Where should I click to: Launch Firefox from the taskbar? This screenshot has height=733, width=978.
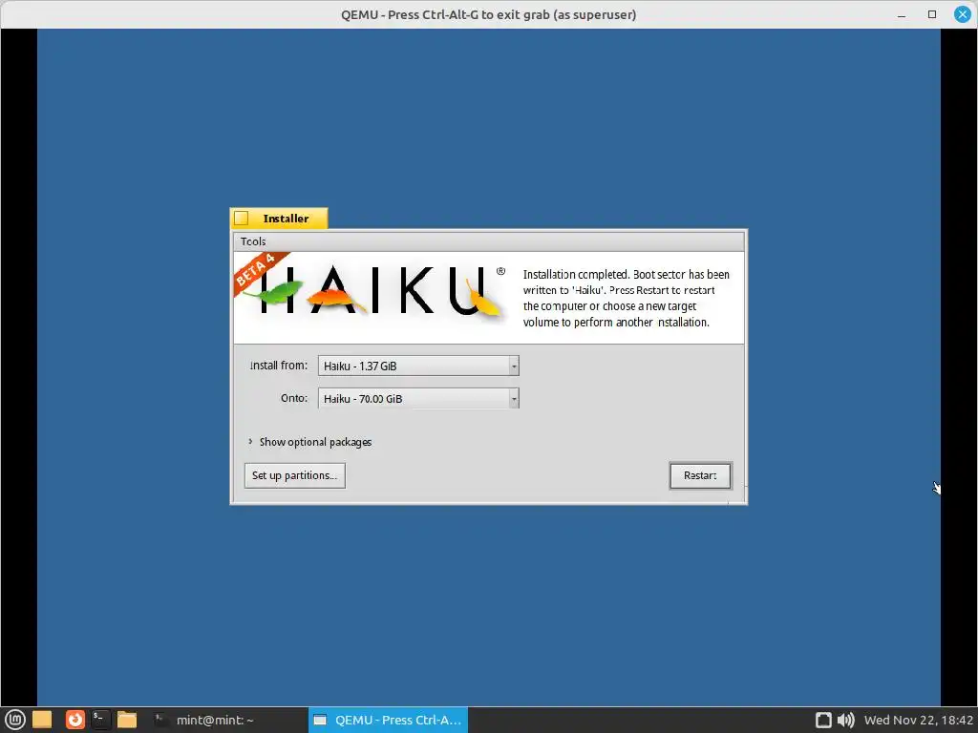[x=74, y=720]
